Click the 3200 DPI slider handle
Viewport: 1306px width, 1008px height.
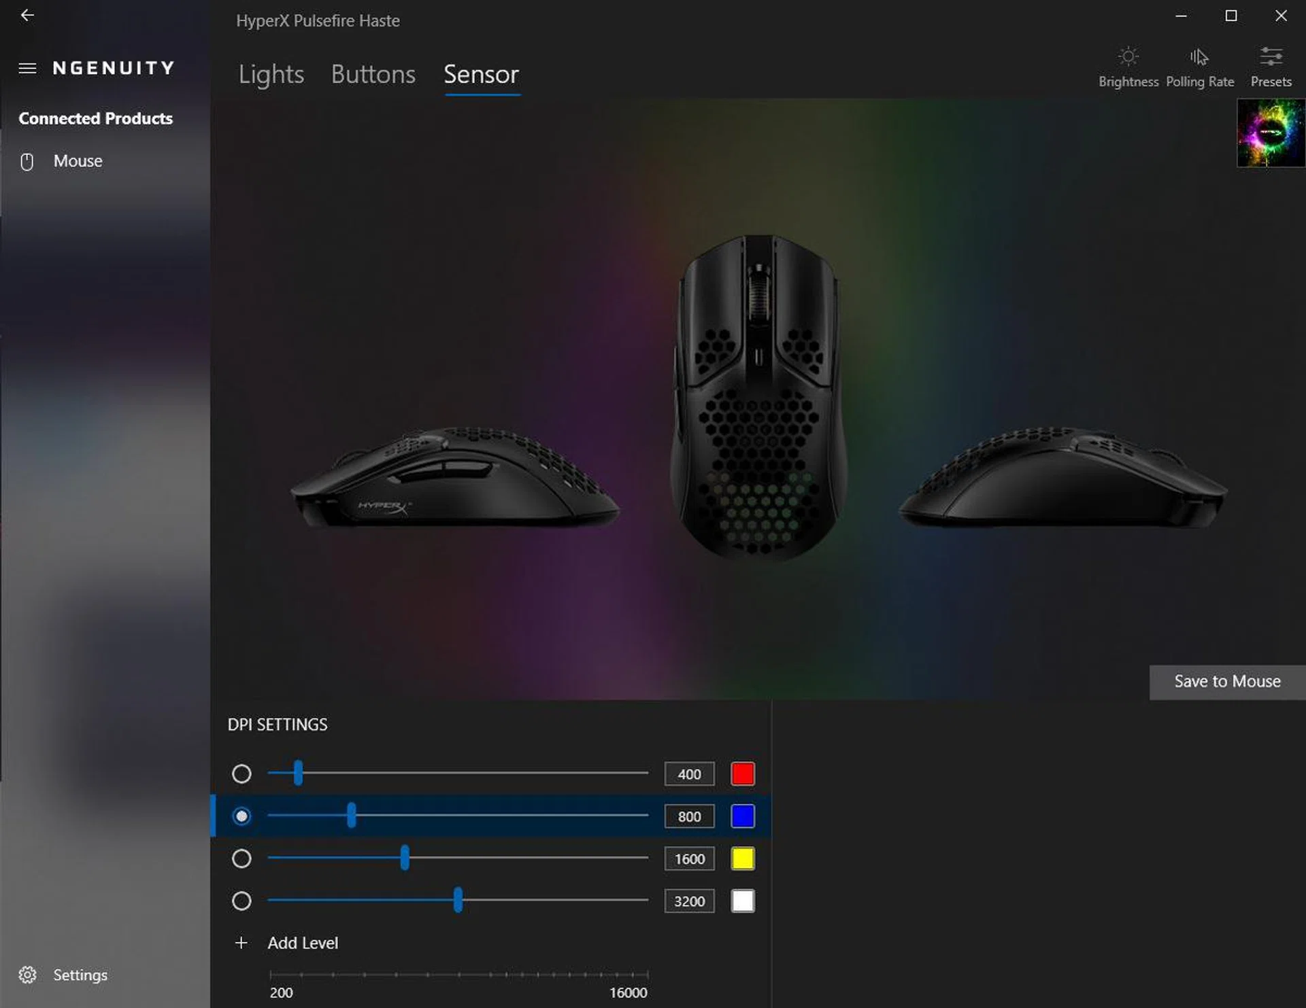[458, 899]
